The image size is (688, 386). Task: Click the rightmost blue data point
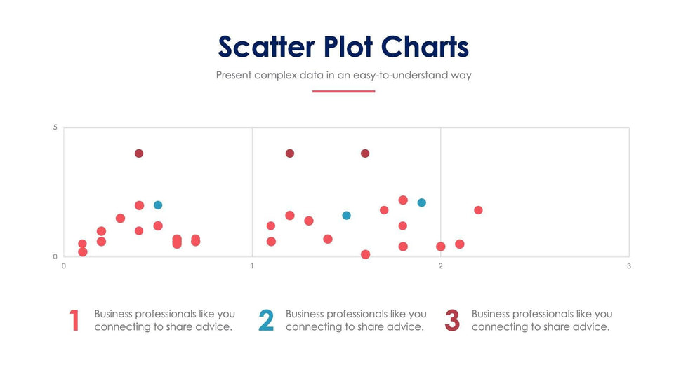tap(422, 202)
